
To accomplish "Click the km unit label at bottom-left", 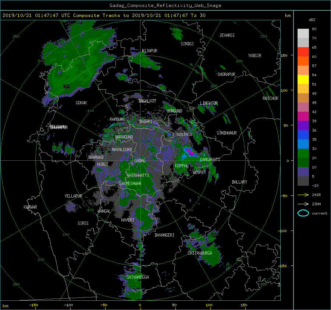I will pos(5,306).
